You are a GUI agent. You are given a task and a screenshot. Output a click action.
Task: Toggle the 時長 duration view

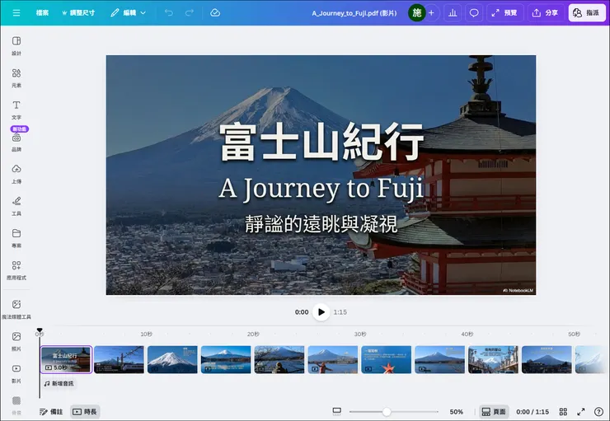[85, 412]
